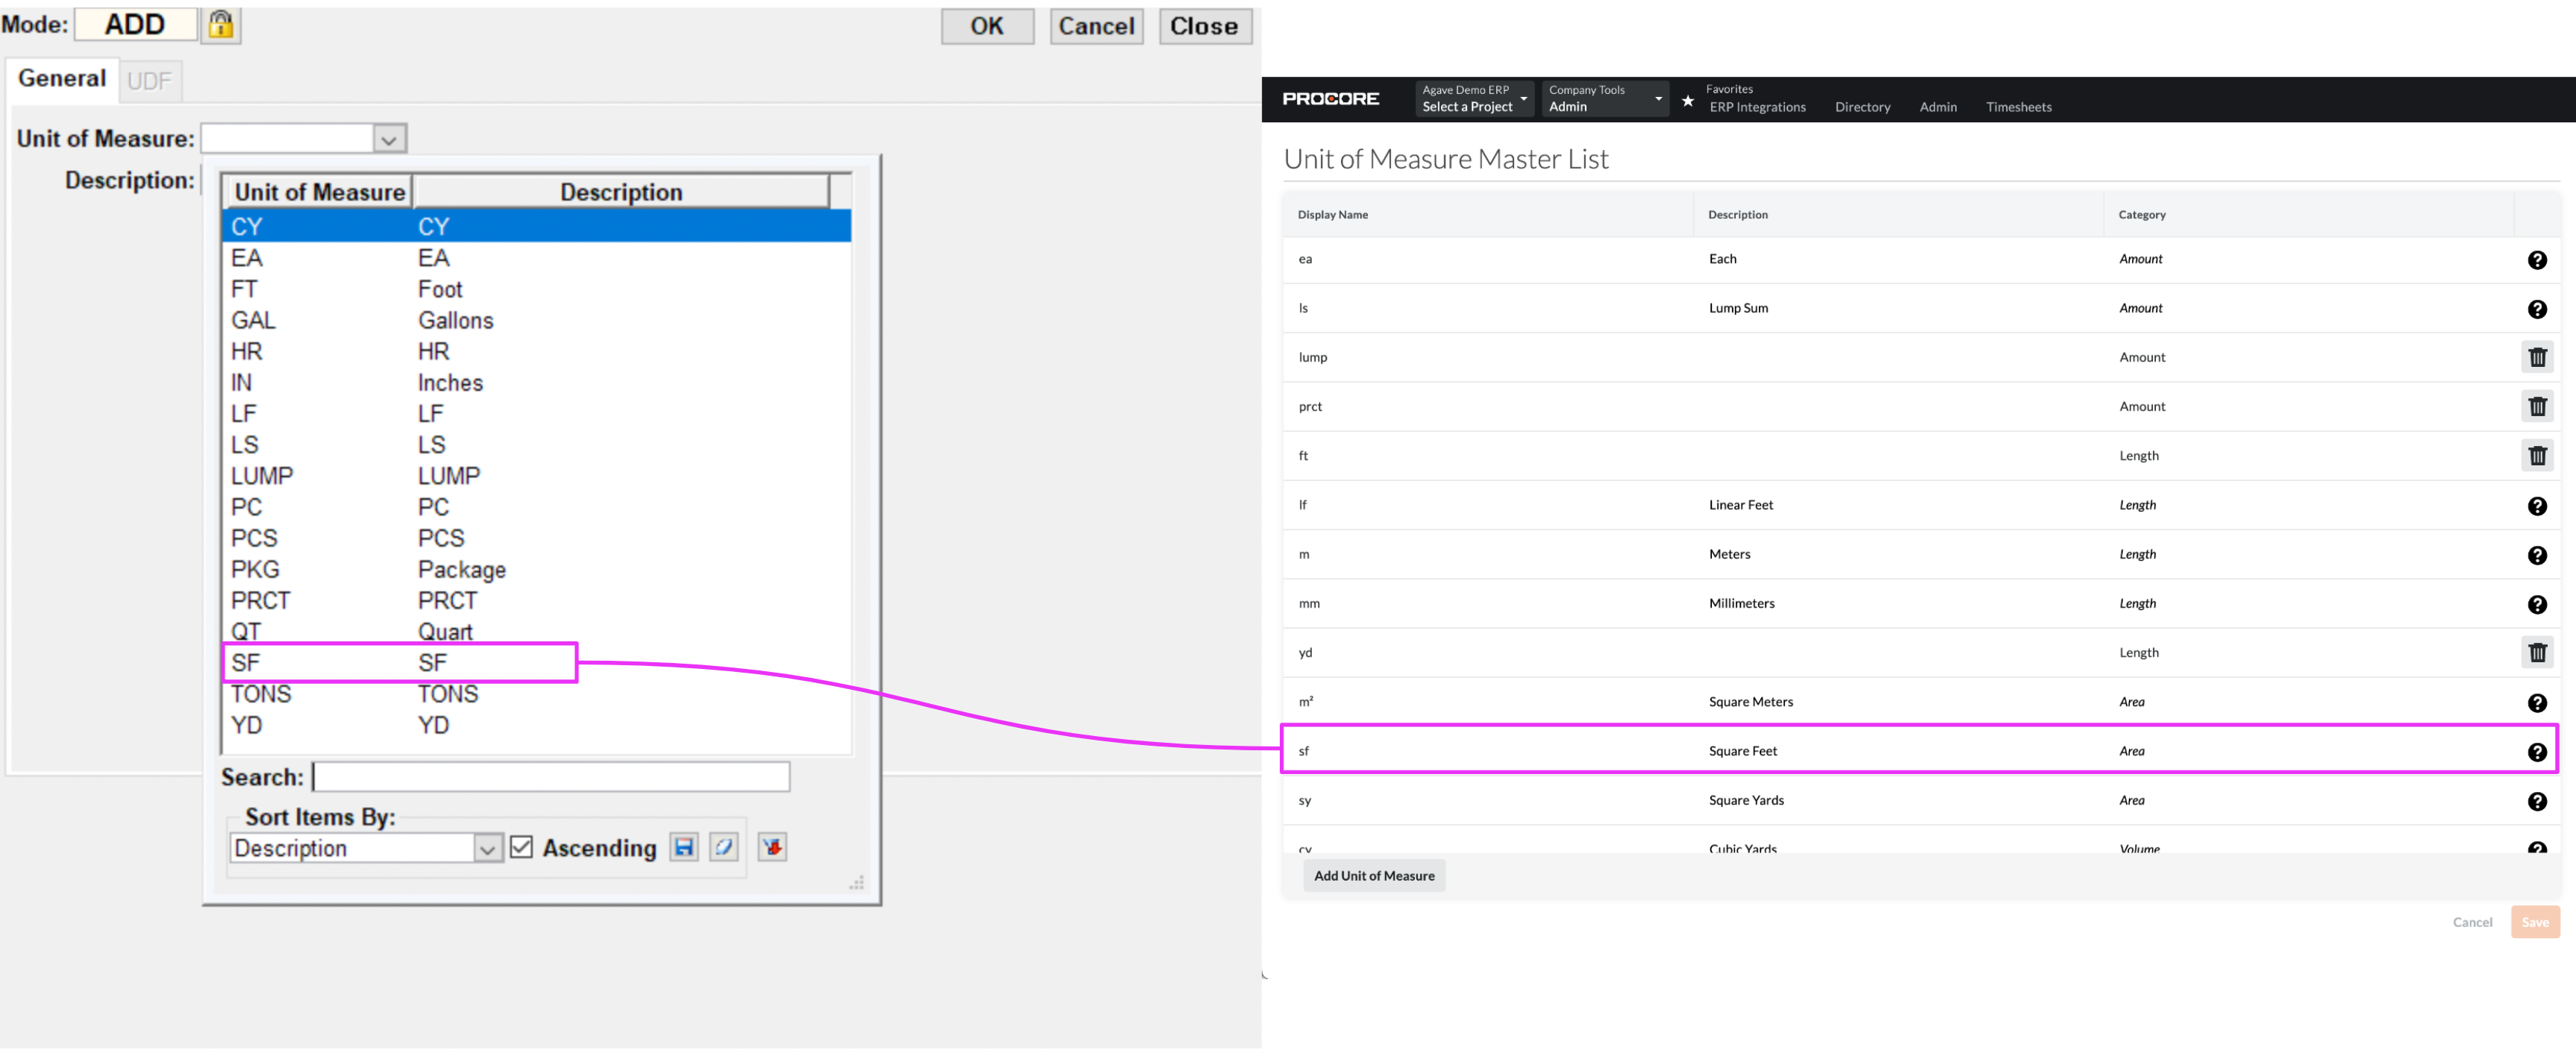Click the OK button
2576x1056 pixels.
click(x=987, y=26)
